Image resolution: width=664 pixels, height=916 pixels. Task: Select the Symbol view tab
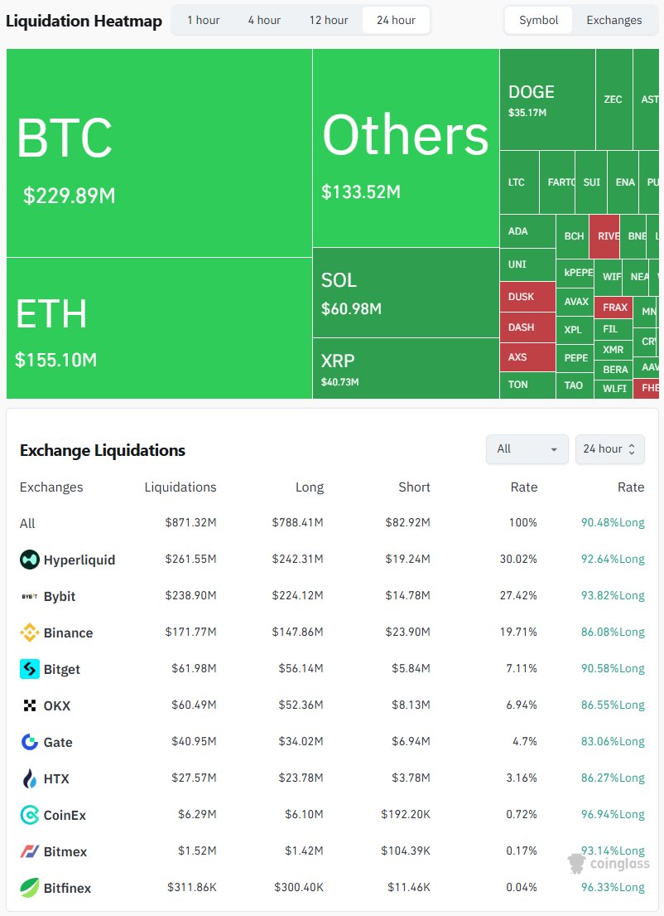pyautogui.click(x=539, y=20)
